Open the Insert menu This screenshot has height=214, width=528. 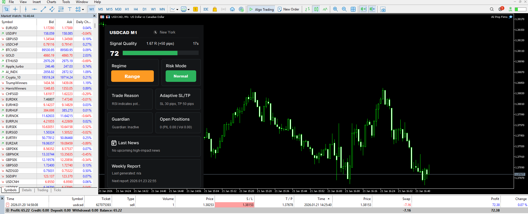point(37,2)
